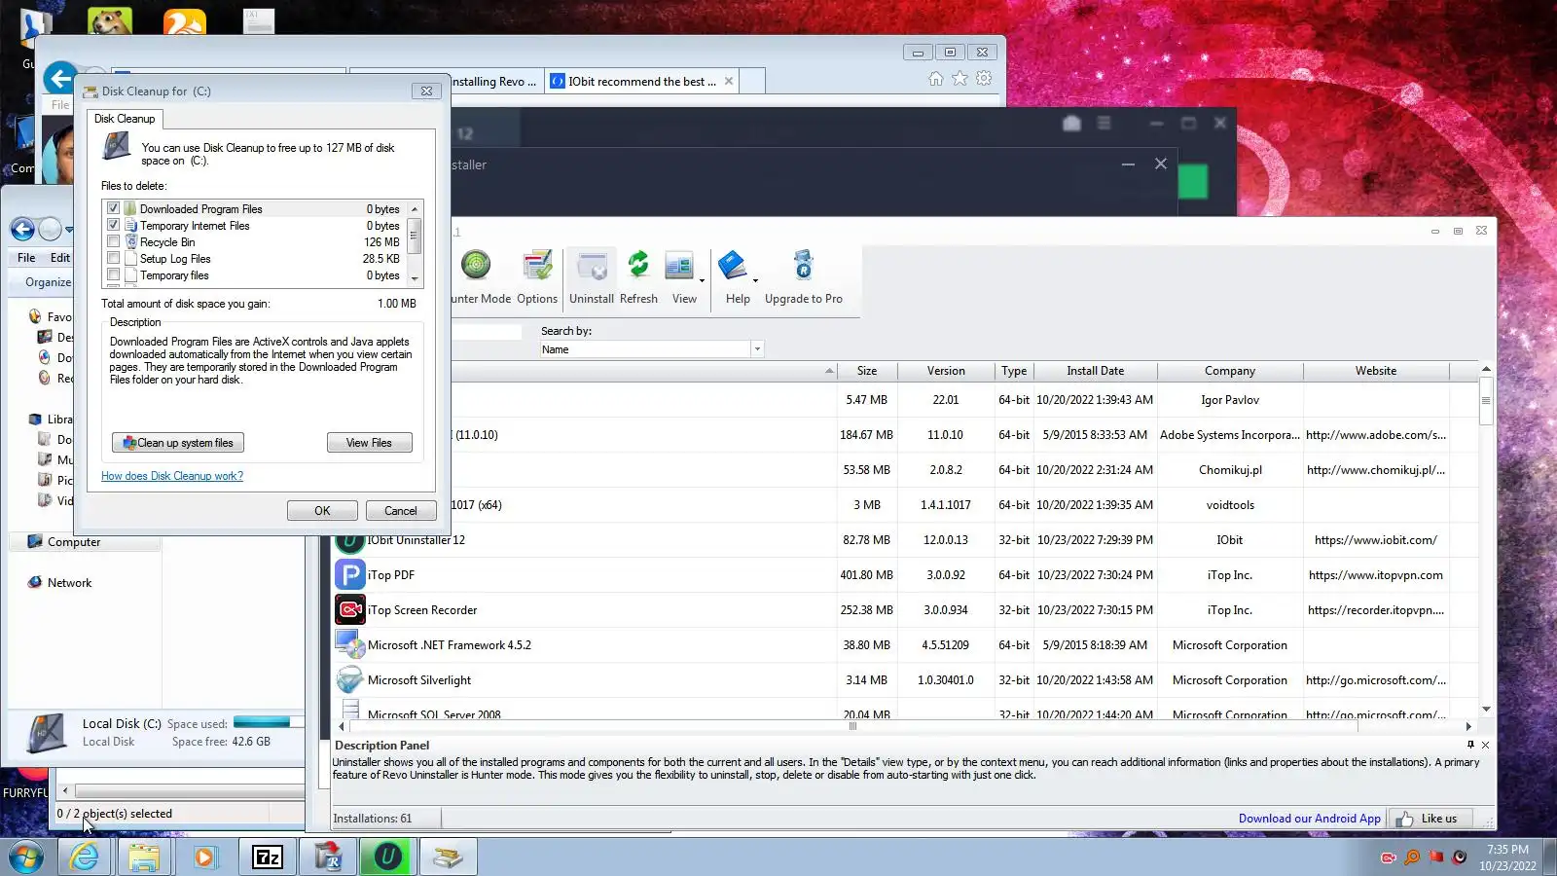Open How does Disk Cleanup work link
The image size is (1557, 876).
pyautogui.click(x=172, y=476)
